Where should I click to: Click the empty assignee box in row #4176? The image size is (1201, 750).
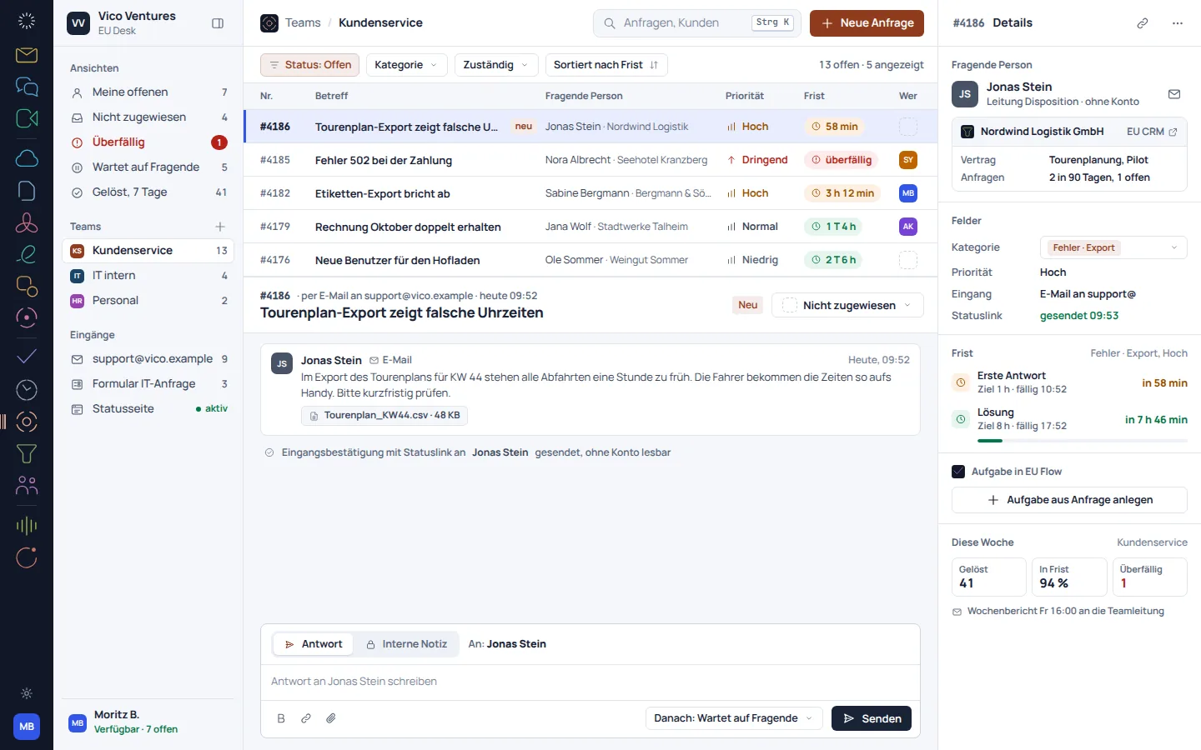[908, 260]
